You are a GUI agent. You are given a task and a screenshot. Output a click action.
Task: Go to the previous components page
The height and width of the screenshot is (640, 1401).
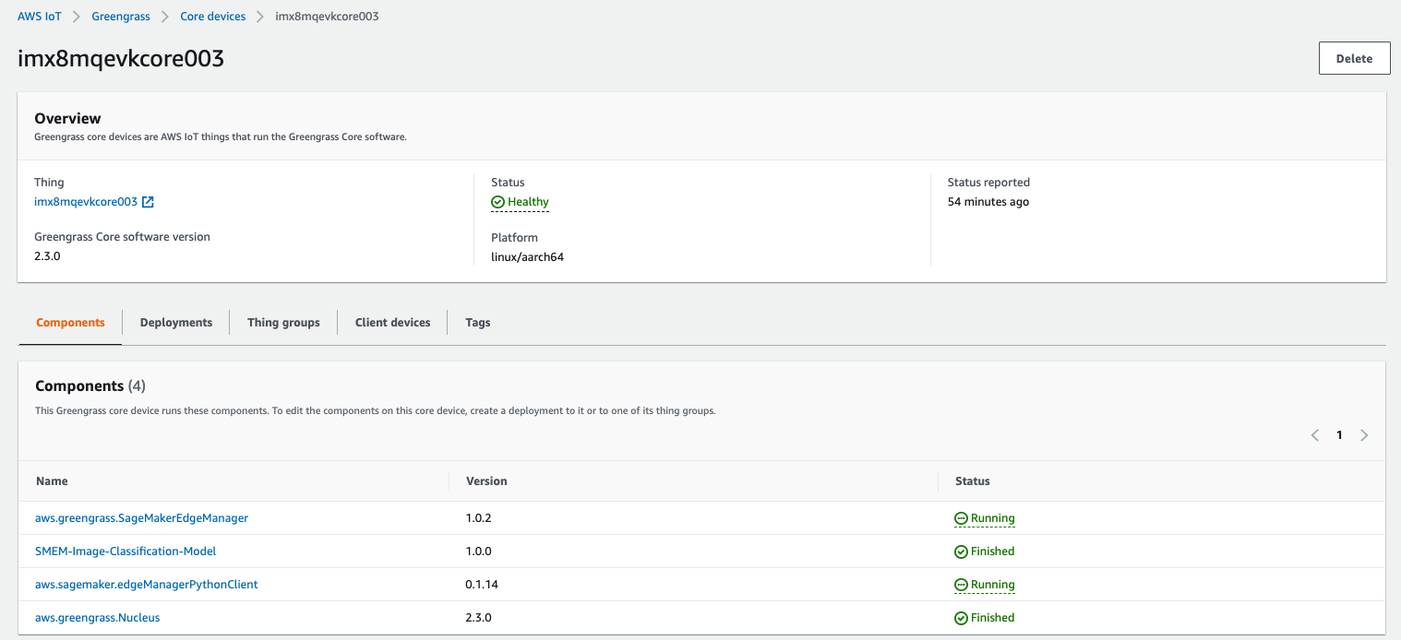tap(1315, 435)
